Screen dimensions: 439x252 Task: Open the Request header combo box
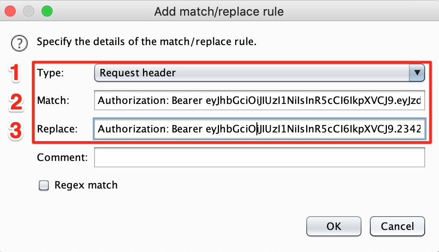tap(260, 73)
